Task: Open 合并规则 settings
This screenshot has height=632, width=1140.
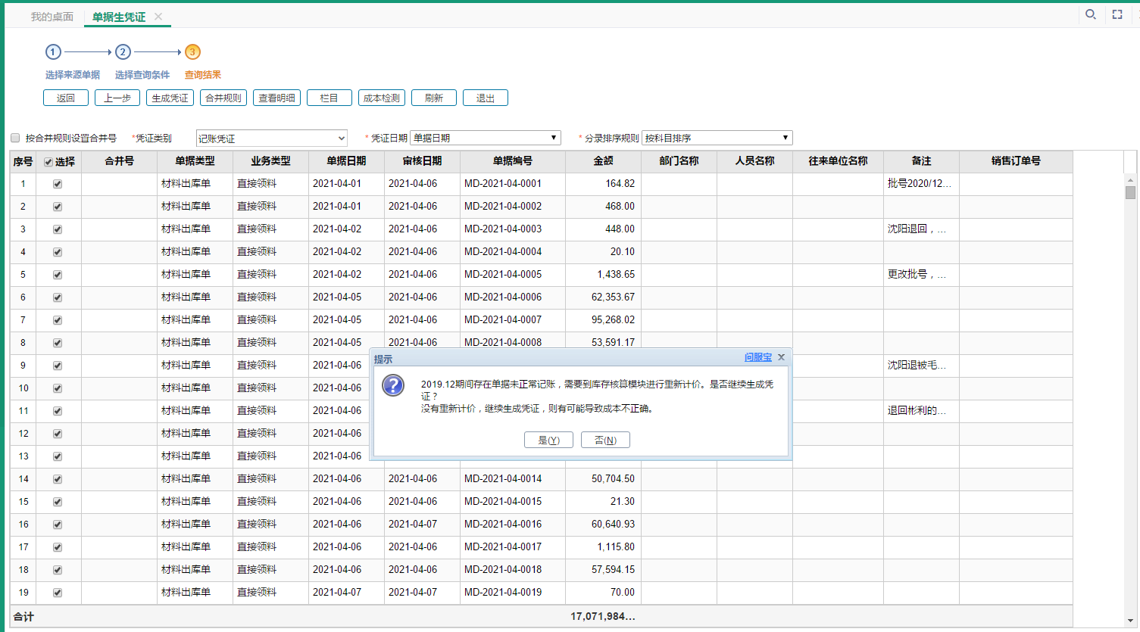Action: click(223, 98)
